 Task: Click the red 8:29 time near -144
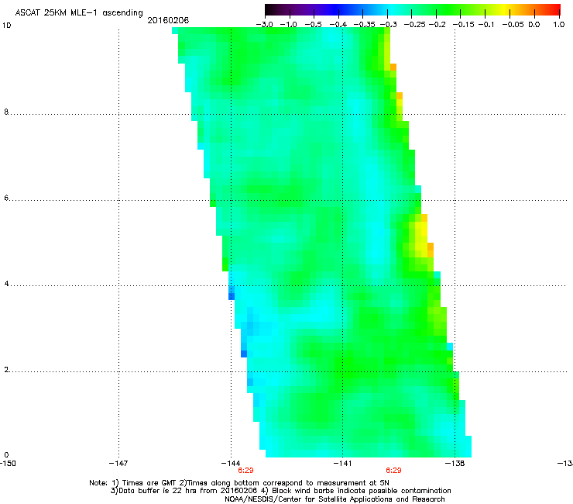click(245, 471)
